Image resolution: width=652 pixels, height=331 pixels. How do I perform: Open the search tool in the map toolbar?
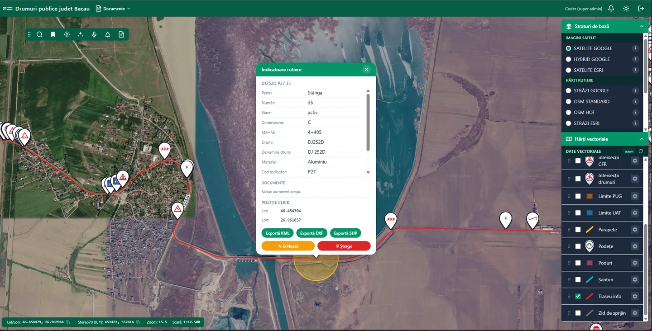40,34
